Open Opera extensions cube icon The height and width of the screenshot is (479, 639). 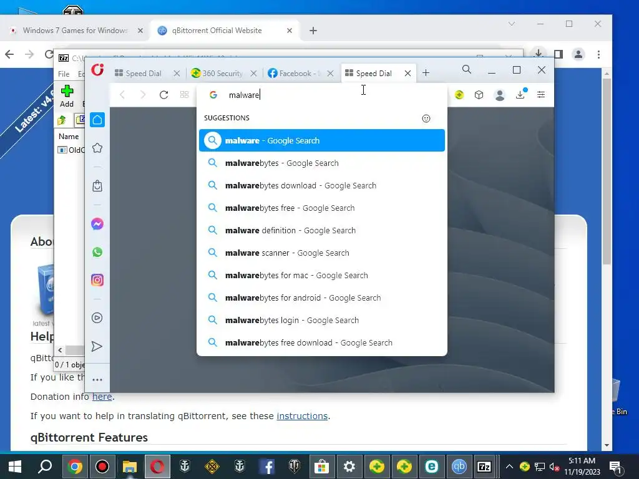(x=479, y=95)
